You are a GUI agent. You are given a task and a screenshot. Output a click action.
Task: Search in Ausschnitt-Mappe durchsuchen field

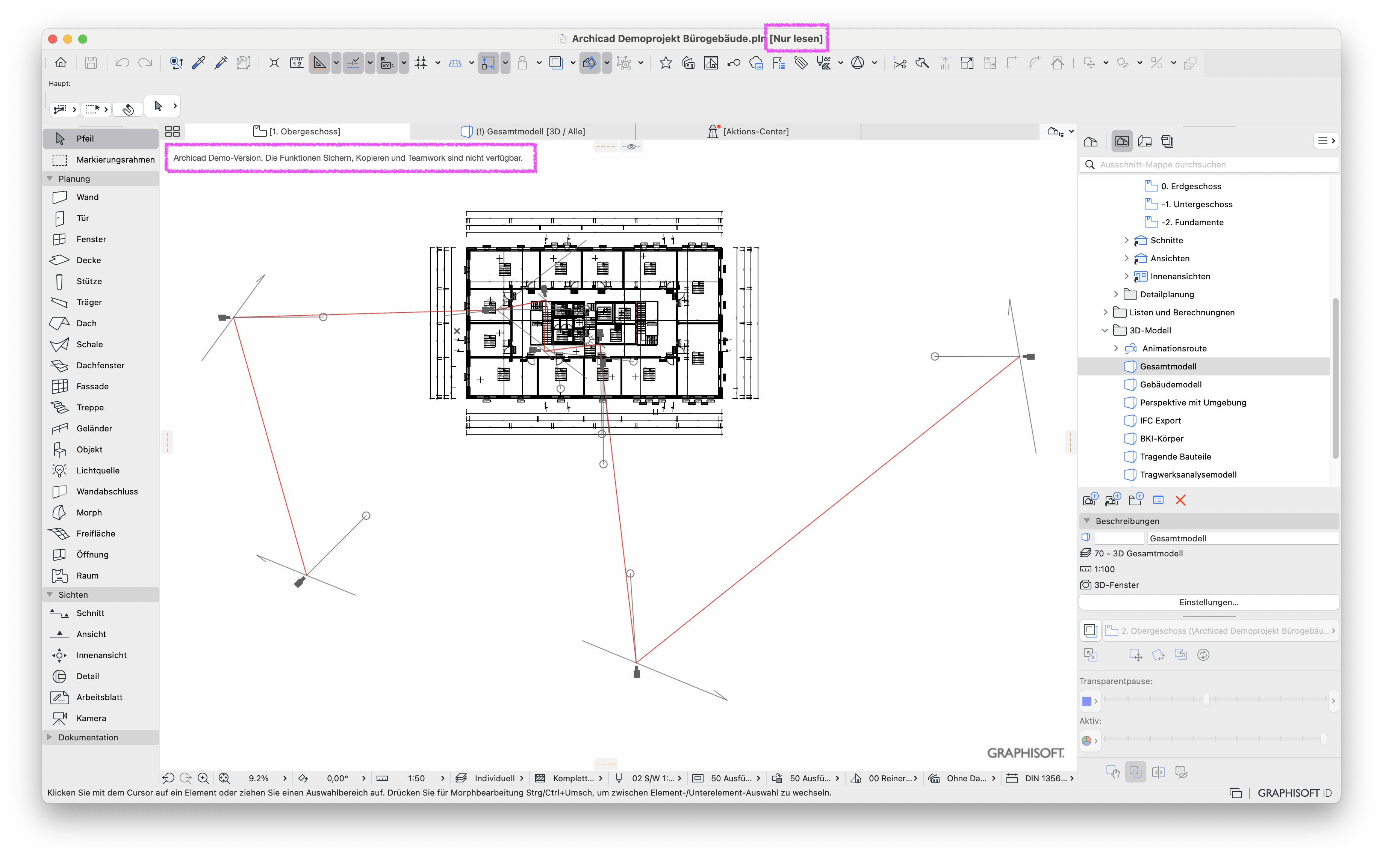1209,164
